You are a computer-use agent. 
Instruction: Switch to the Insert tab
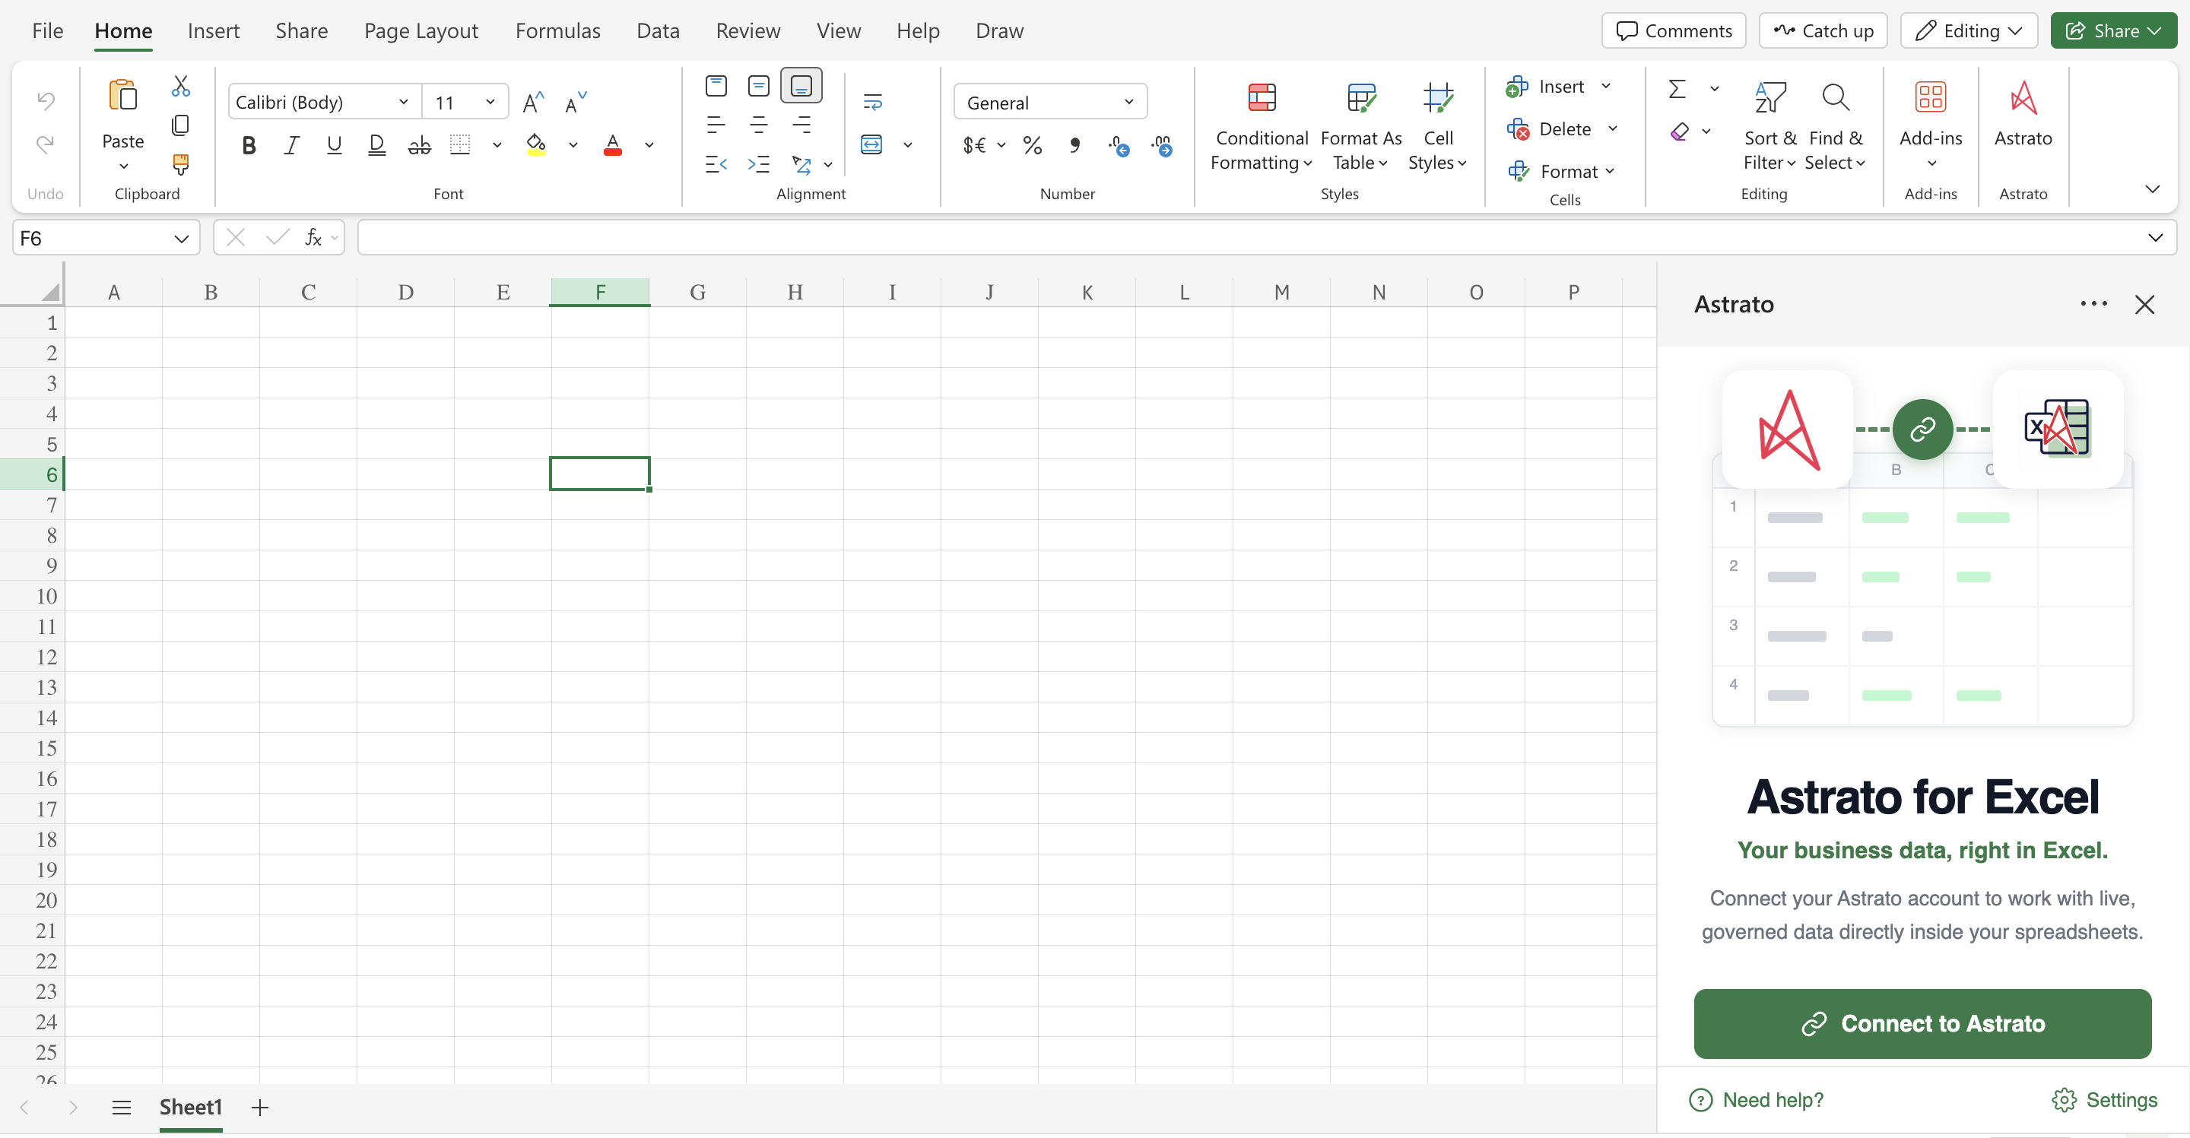pos(214,30)
